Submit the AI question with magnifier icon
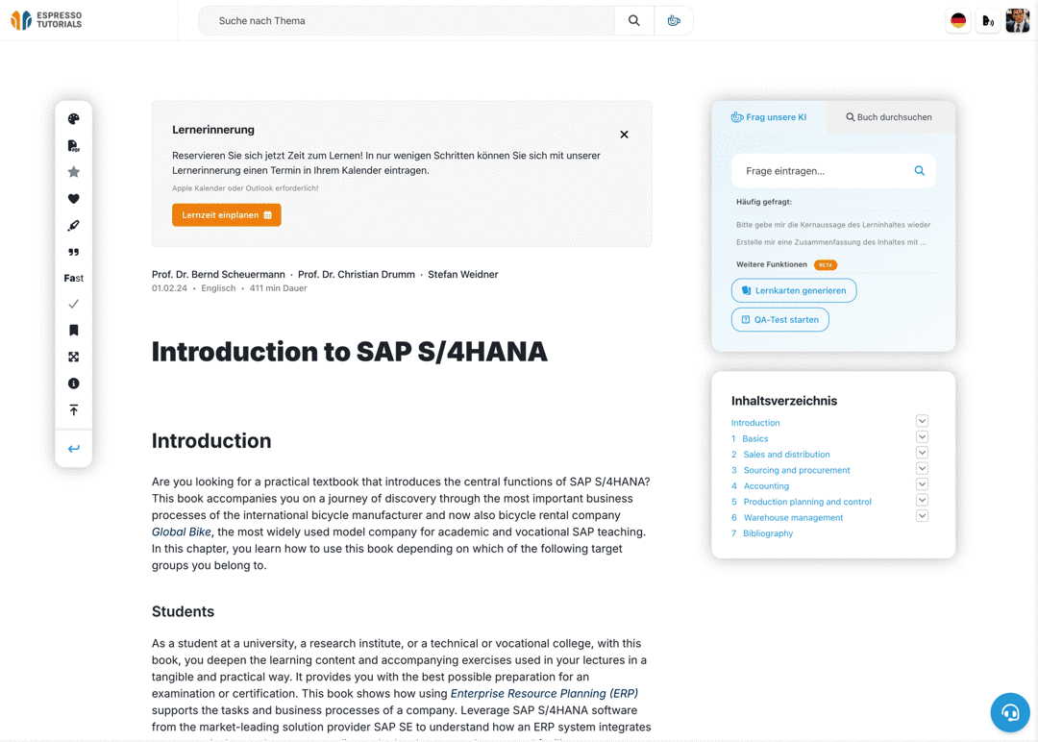 pos(920,171)
